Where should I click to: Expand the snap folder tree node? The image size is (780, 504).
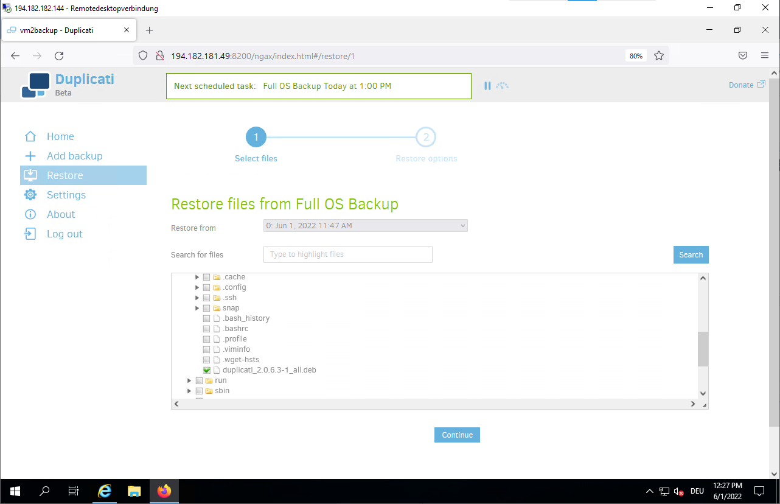[x=197, y=308]
